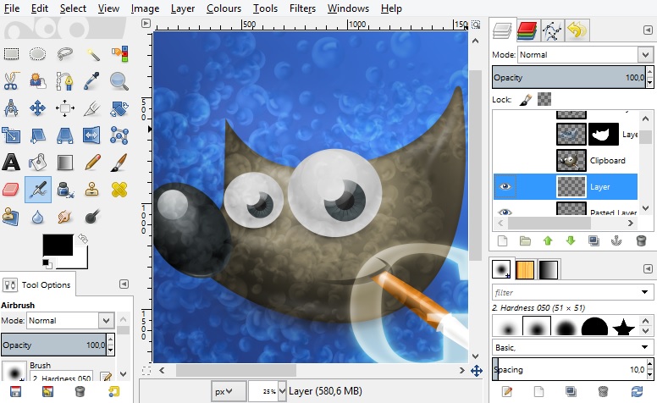The image size is (657, 403).
Task: Swap foreground and background colours
Action: [x=83, y=239]
